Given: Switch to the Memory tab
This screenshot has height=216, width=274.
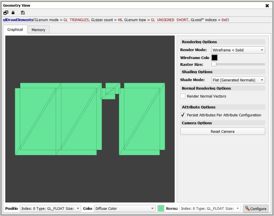Looking at the screenshot, I should [x=38, y=30].
